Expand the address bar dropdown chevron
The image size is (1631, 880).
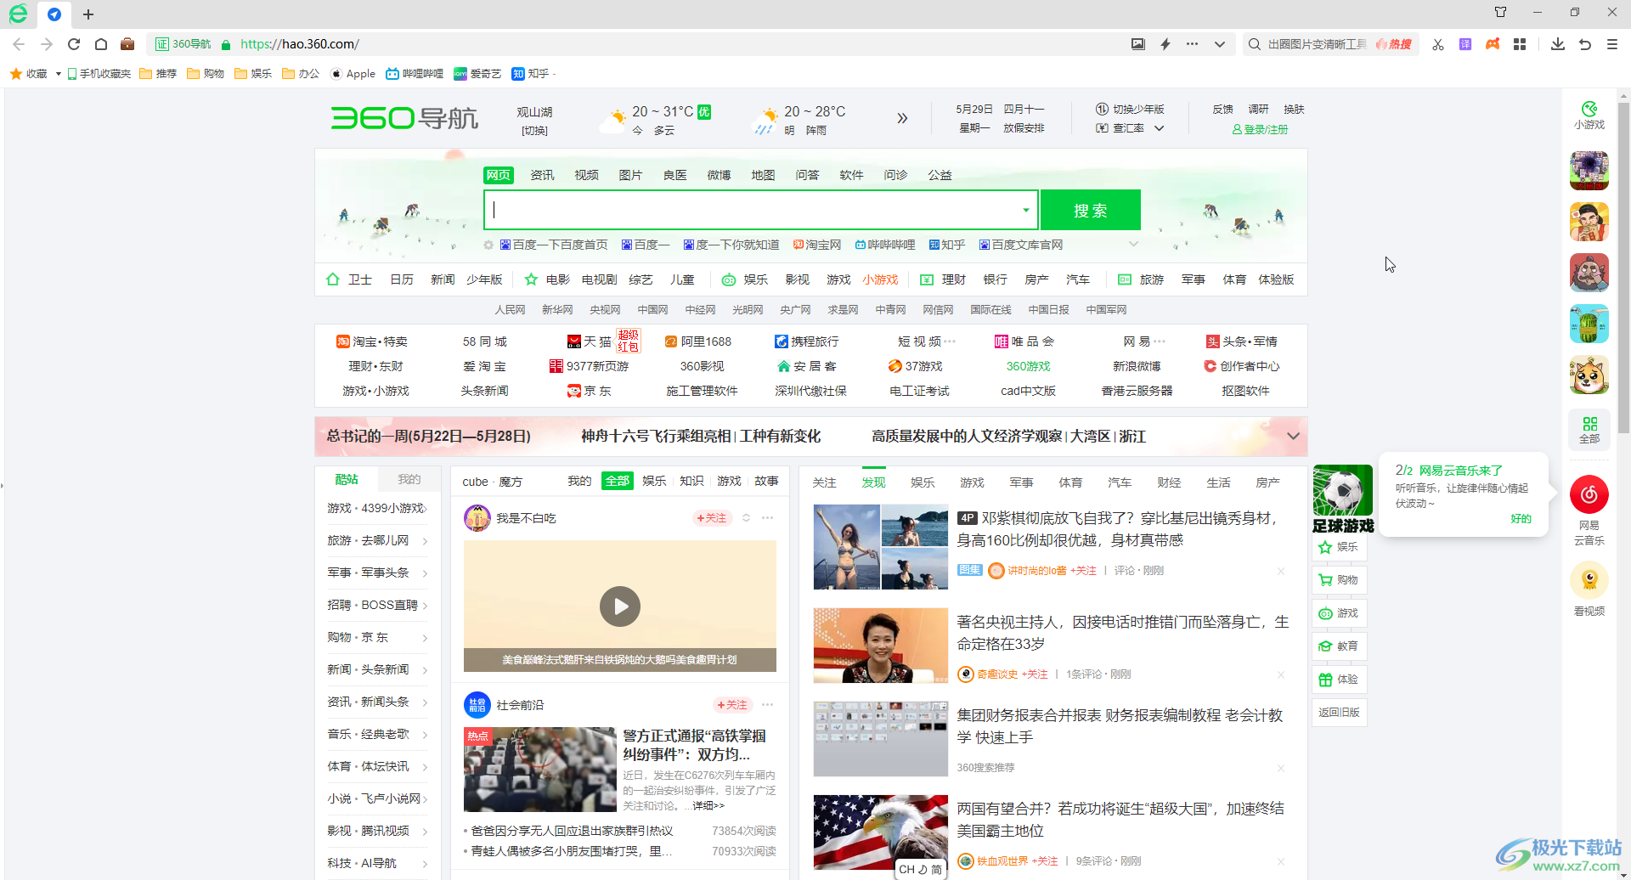point(1220,44)
